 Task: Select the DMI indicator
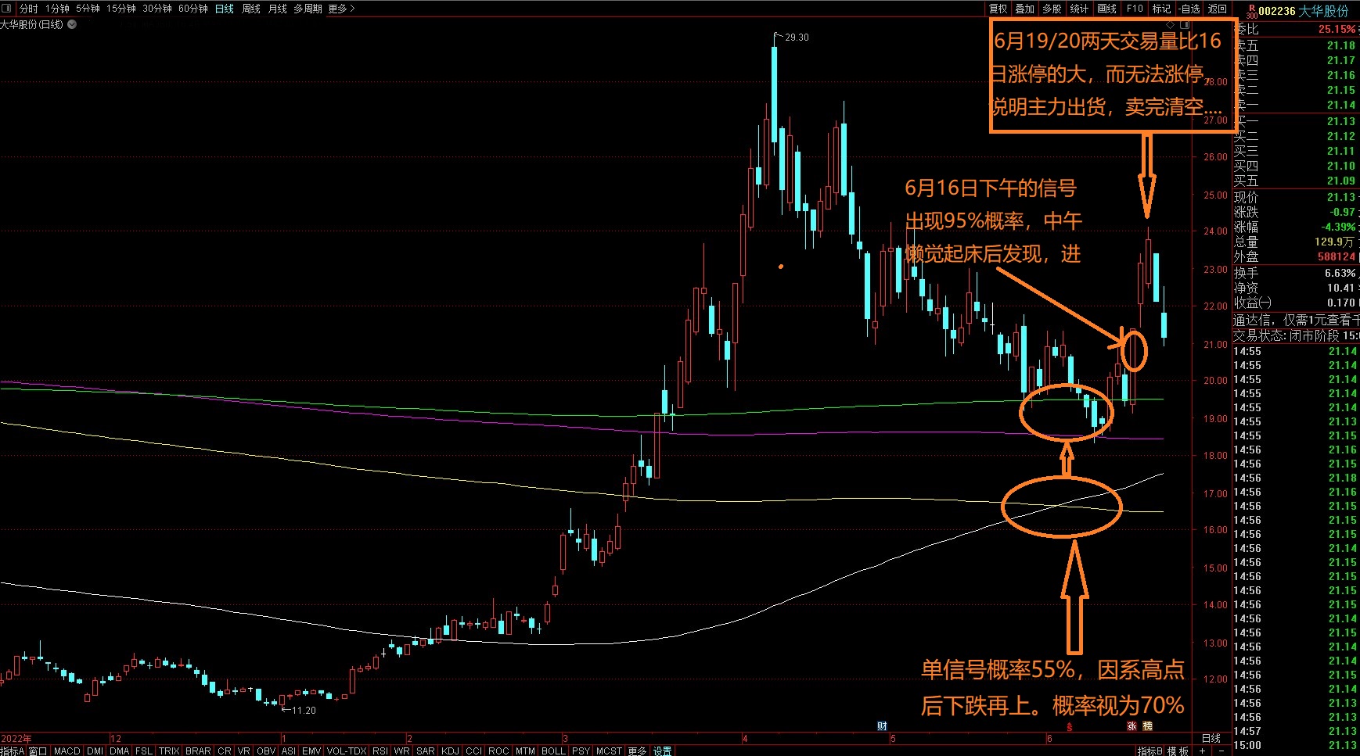click(x=95, y=751)
